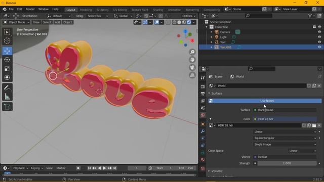Viewport: 324px width, 182px height.
Task: Click the viewport Object menu button
Action: 67,22
